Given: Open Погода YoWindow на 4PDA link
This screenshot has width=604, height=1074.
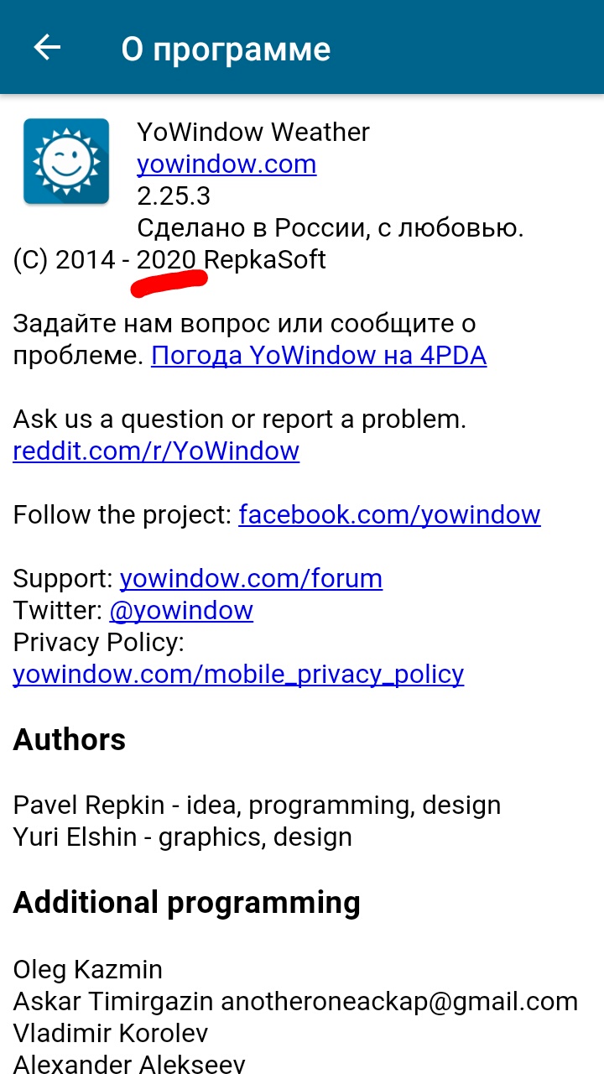Looking at the screenshot, I should click(x=319, y=356).
